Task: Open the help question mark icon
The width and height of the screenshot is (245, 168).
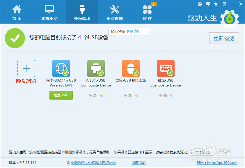Action: point(200,4)
